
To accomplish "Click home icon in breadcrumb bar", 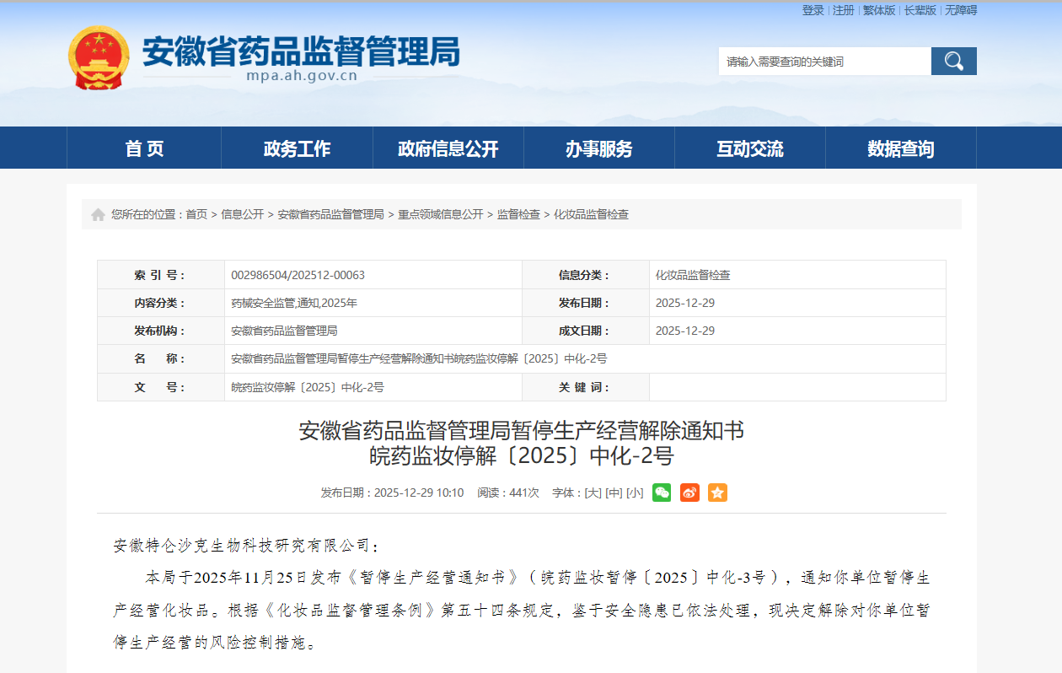I will [x=99, y=215].
